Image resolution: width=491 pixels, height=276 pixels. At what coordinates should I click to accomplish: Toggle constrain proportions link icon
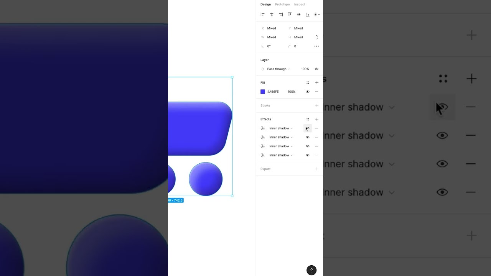316,37
